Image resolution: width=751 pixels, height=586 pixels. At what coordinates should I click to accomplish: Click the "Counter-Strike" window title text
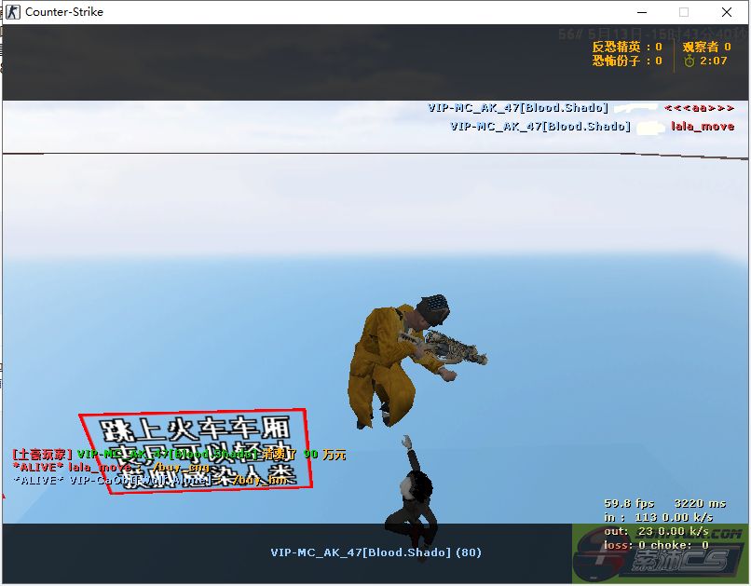pyautogui.click(x=64, y=12)
